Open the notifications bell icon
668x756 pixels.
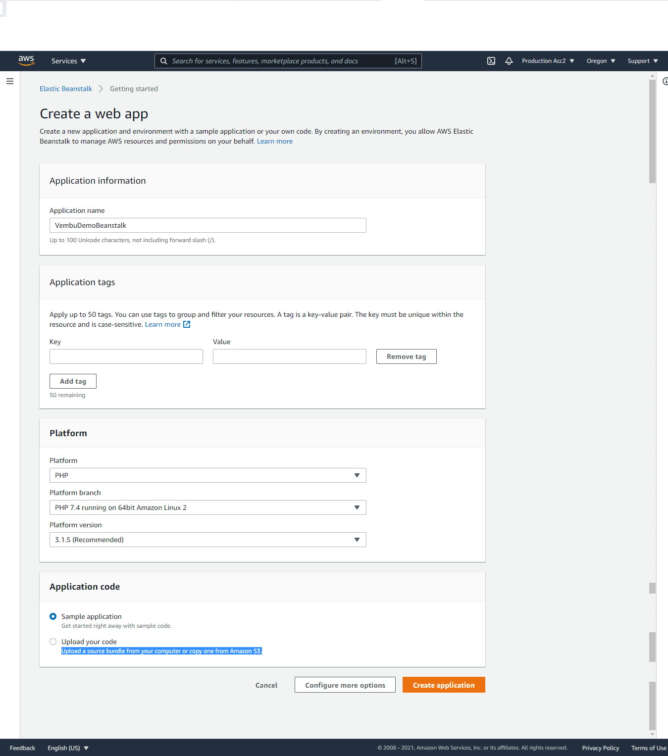click(509, 61)
